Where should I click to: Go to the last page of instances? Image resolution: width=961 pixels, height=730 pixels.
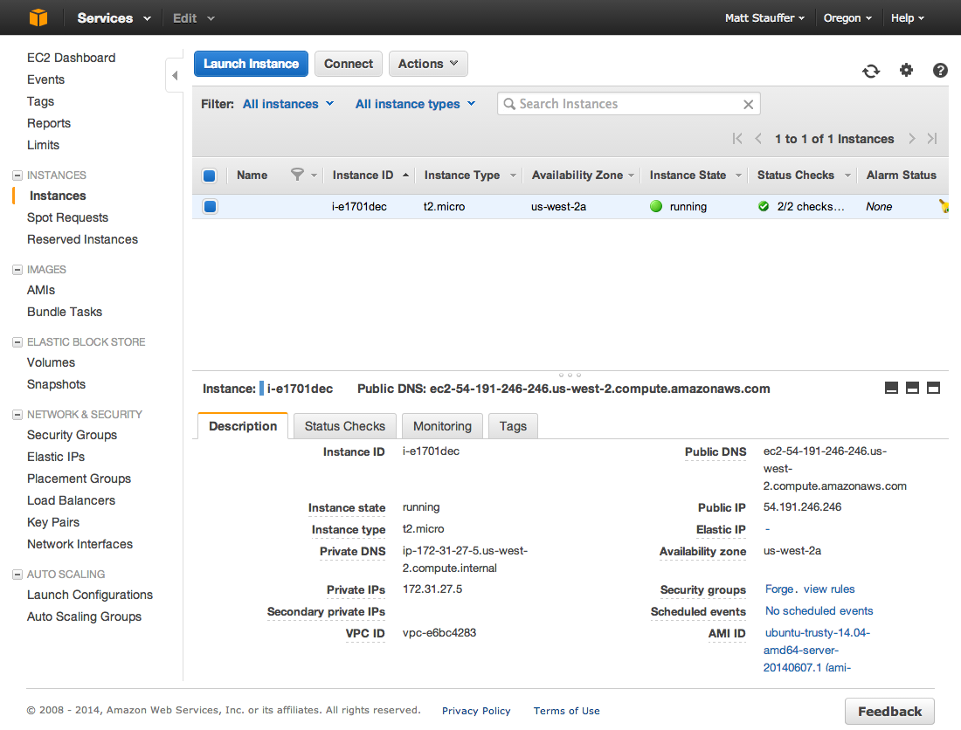point(932,139)
